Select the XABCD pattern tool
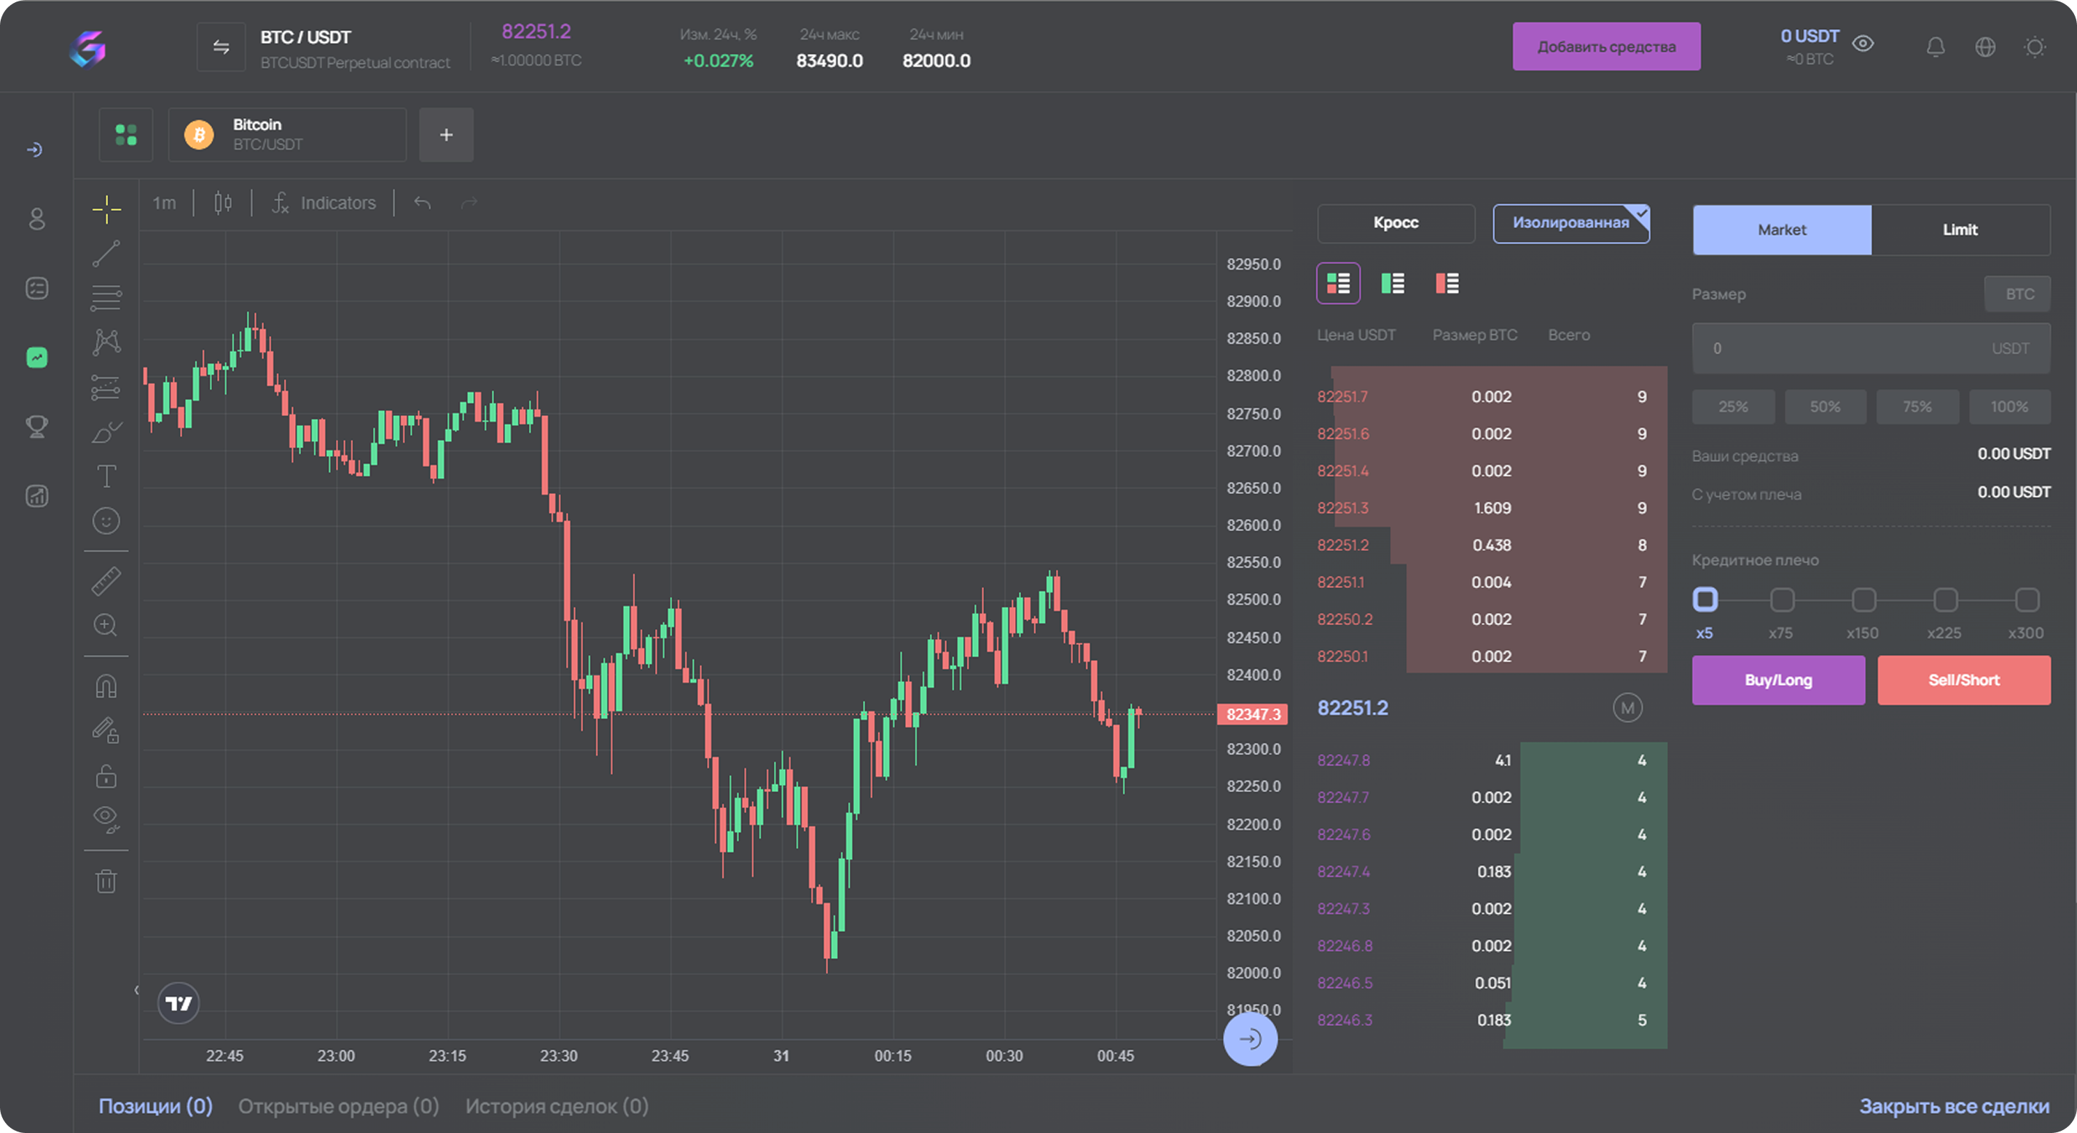 click(x=106, y=342)
